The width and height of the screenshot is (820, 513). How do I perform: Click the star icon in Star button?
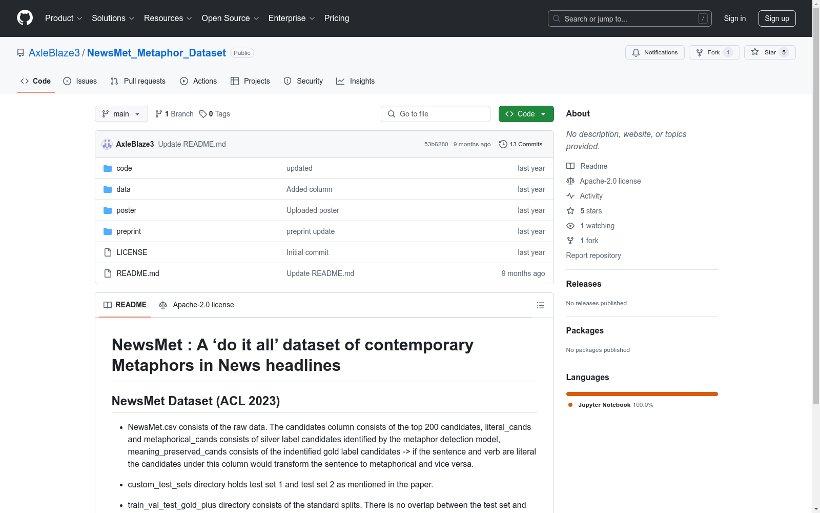[755, 52]
